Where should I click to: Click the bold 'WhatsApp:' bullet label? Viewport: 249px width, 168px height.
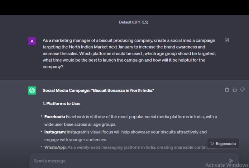coord(55,147)
